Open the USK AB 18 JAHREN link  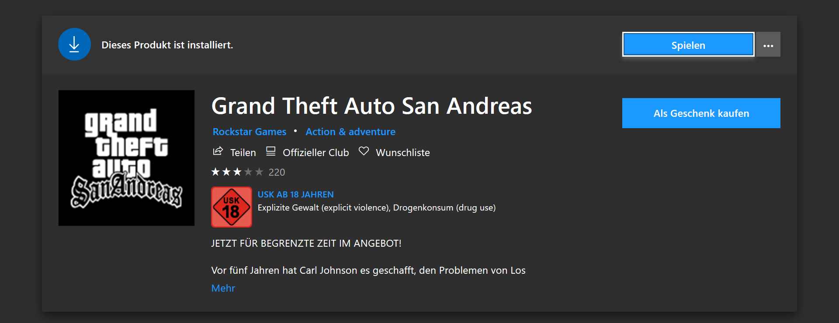pyautogui.click(x=296, y=194)
